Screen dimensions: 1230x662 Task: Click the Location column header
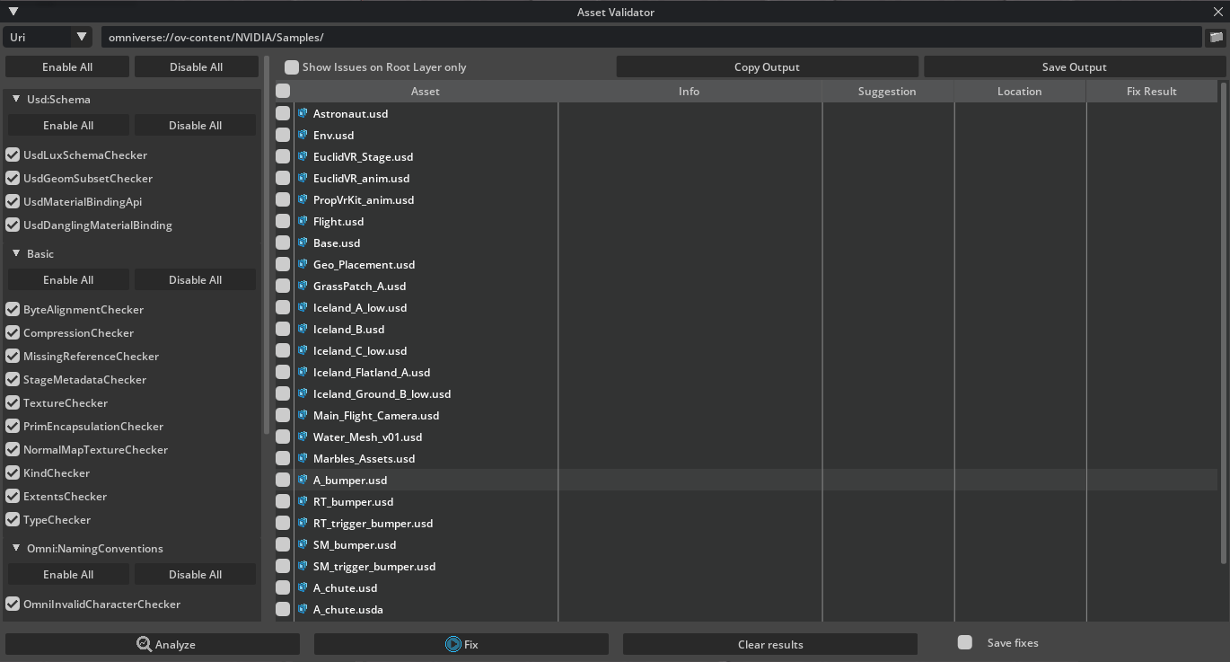tap(1019, 91)
